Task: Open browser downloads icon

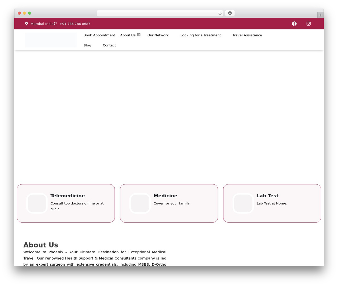Action: (x=230, y=13)
